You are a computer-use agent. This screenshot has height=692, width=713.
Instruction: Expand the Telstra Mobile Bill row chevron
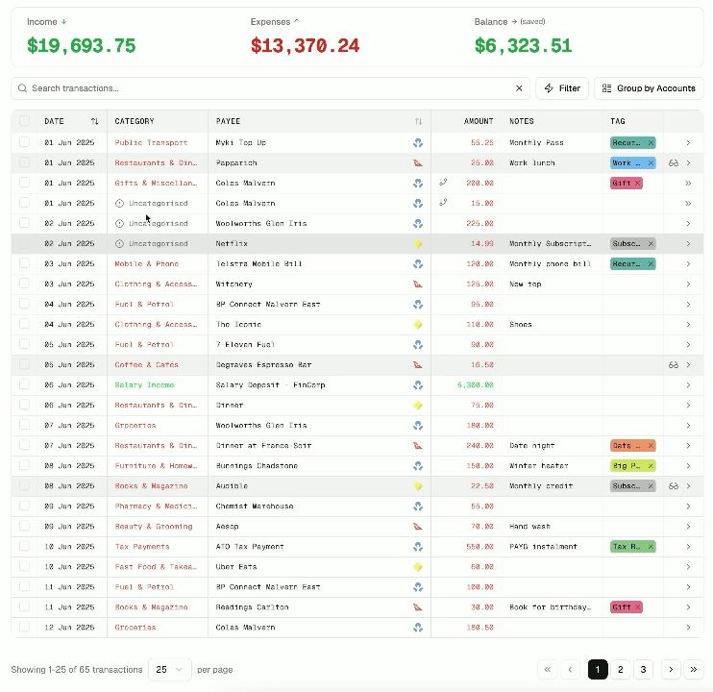688,264
